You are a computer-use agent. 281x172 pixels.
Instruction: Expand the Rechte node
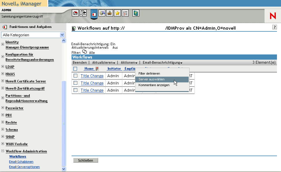[x=3, y=122]
